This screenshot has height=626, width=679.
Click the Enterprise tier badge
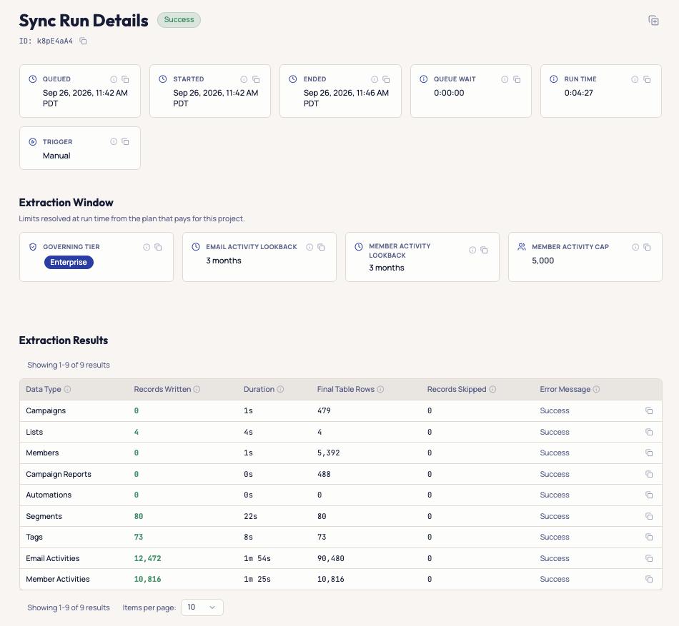[x=69, y=262]
